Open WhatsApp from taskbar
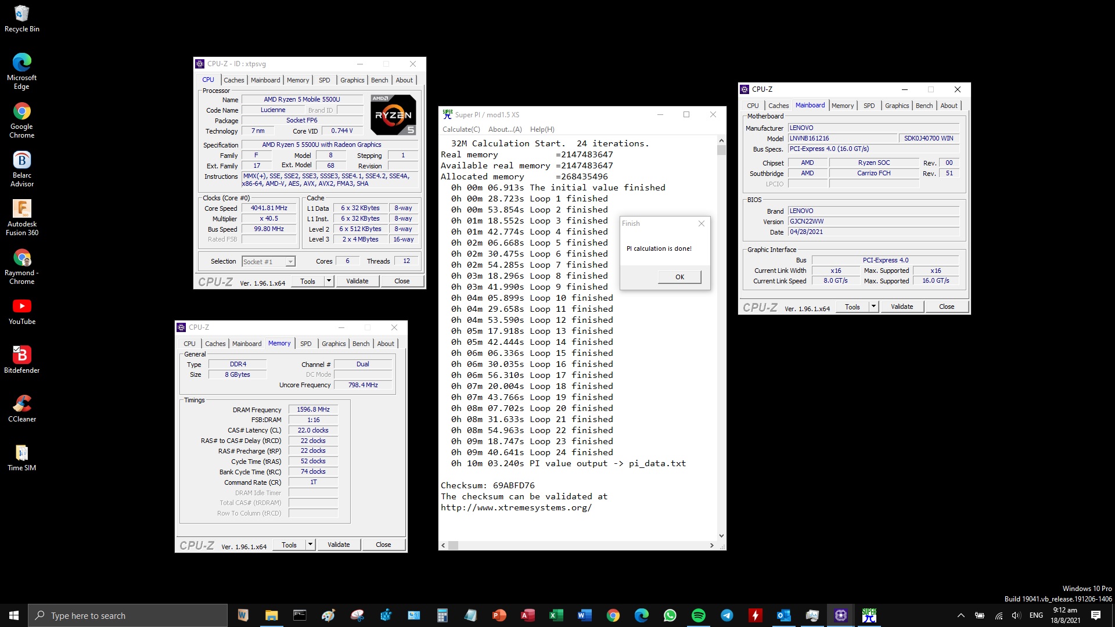1115x627 pixels. tap(670, 615)
